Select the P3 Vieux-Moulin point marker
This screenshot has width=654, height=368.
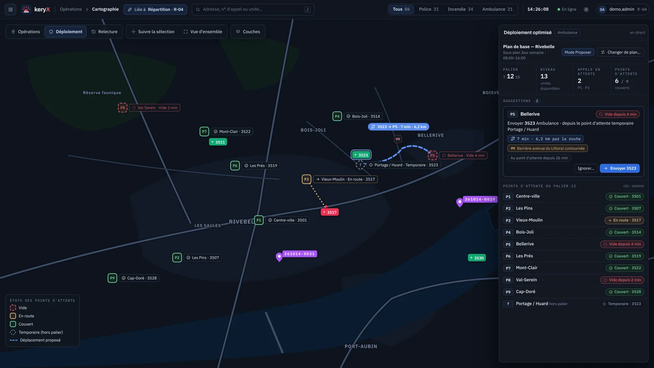[x=307, y=179]
